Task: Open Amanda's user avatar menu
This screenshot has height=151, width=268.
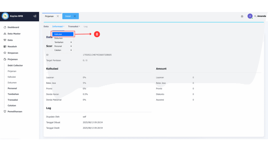Action: pos(250,16)
